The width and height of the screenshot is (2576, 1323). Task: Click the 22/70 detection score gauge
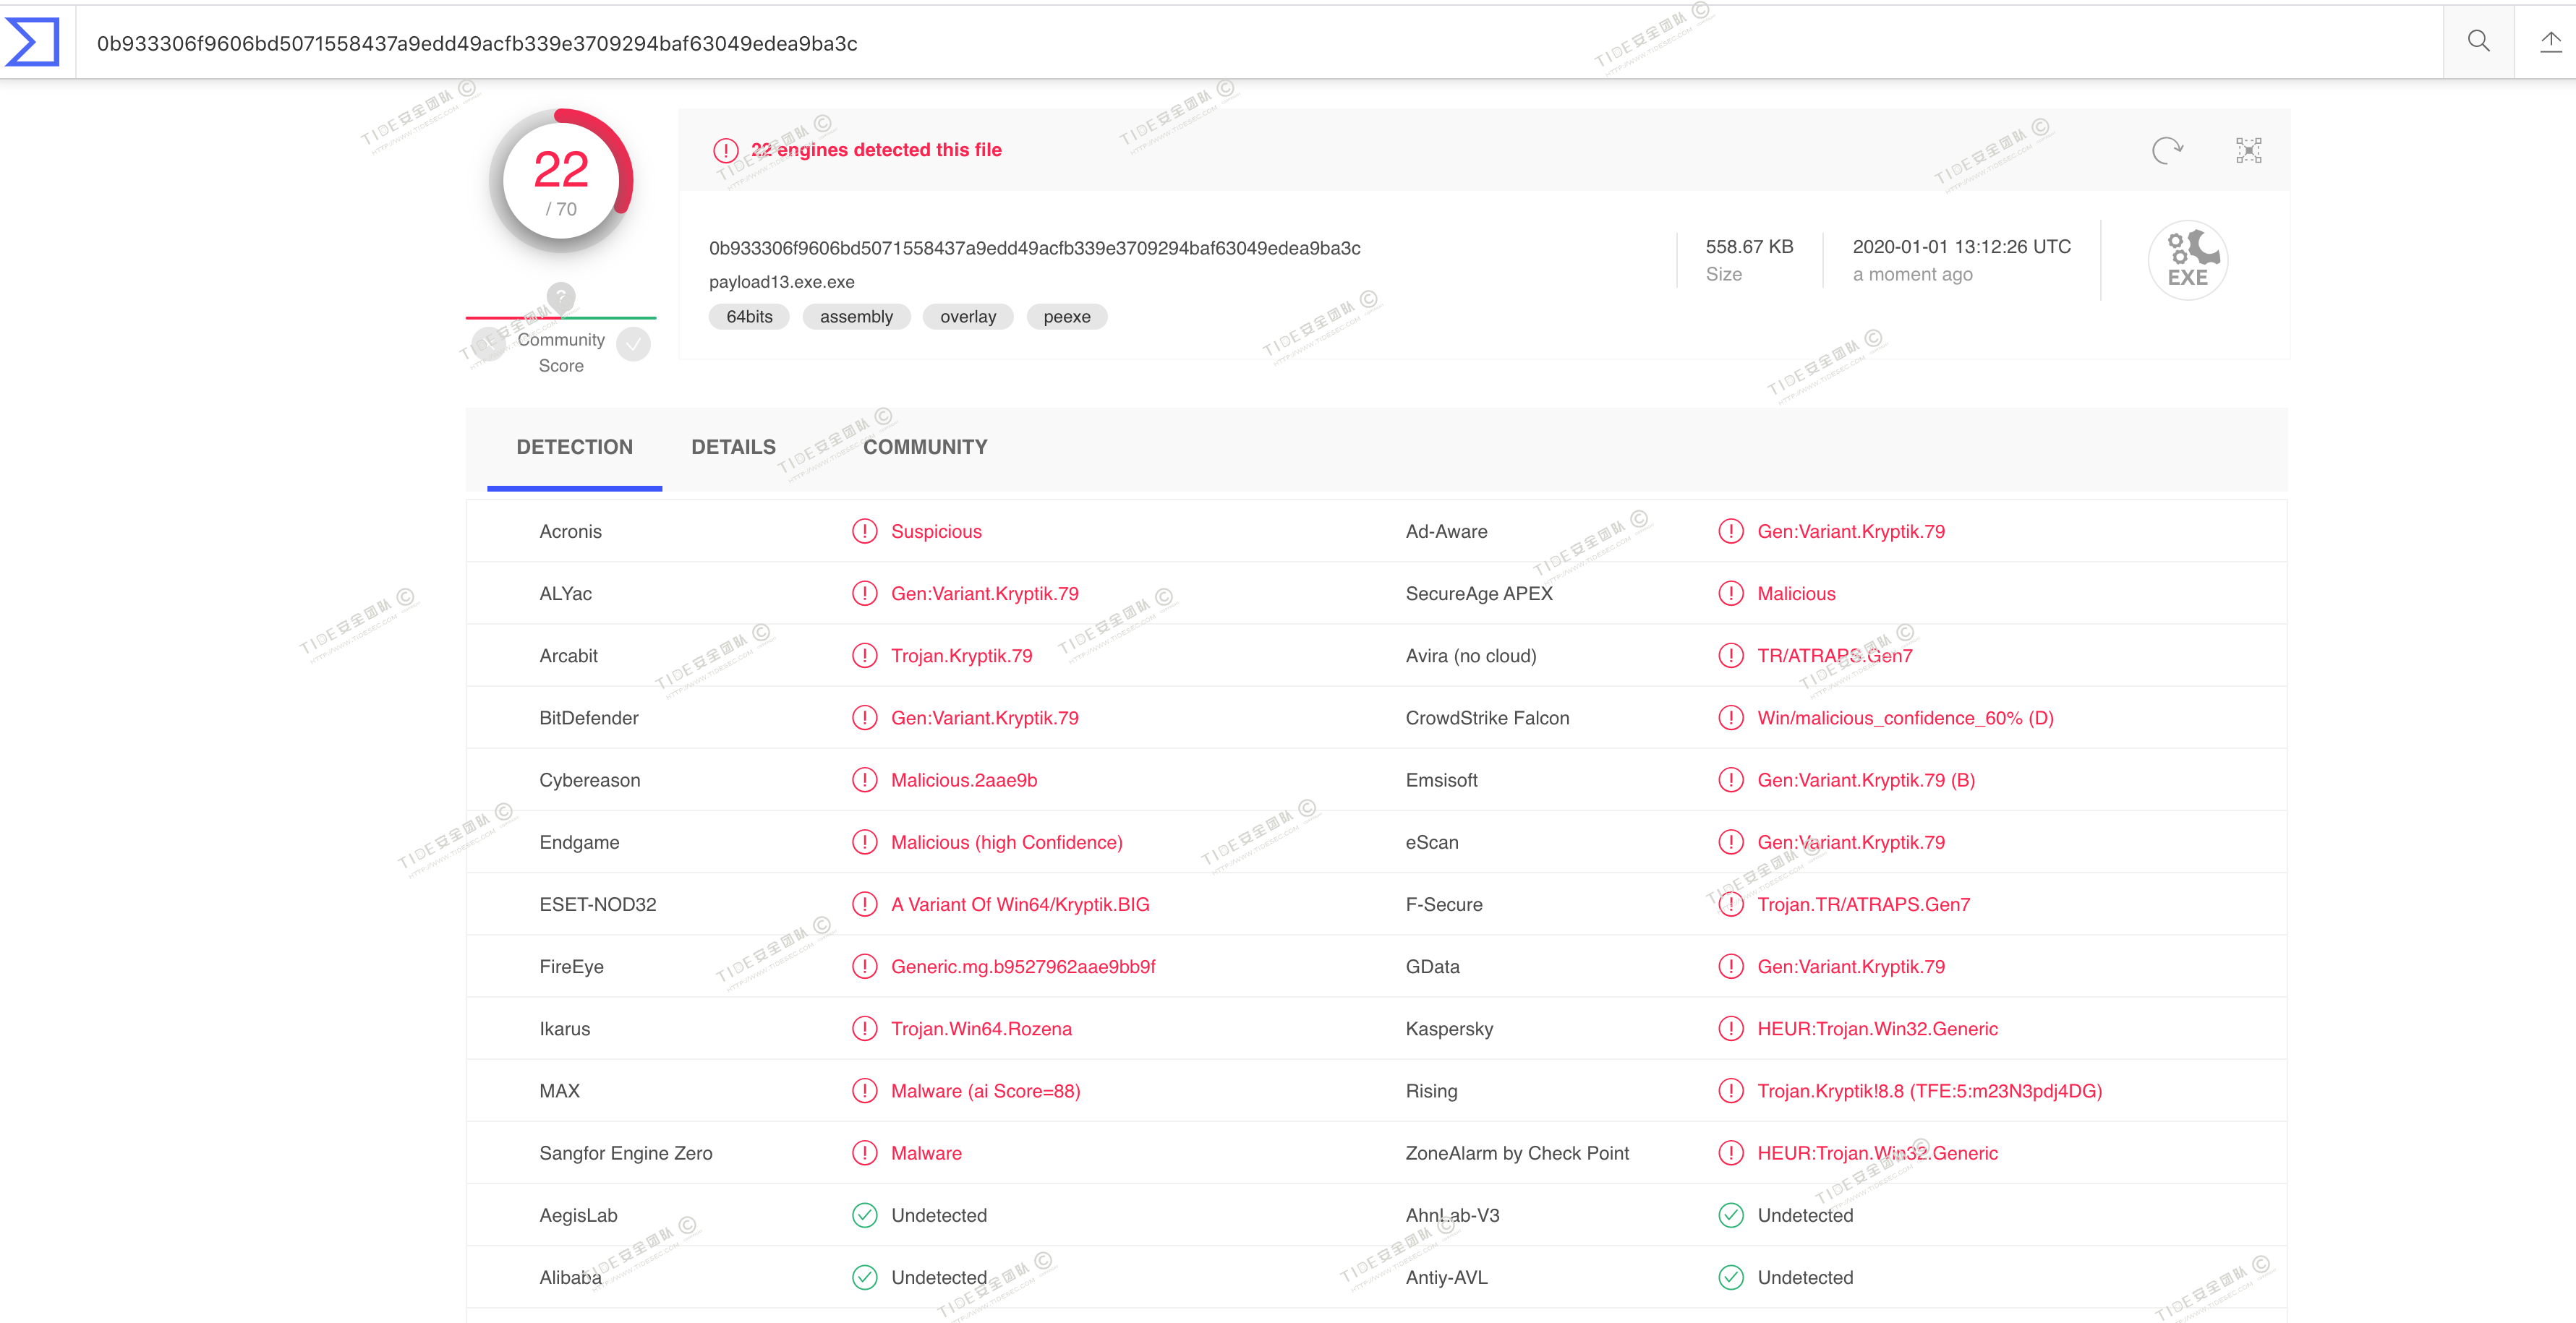point(561,181)
